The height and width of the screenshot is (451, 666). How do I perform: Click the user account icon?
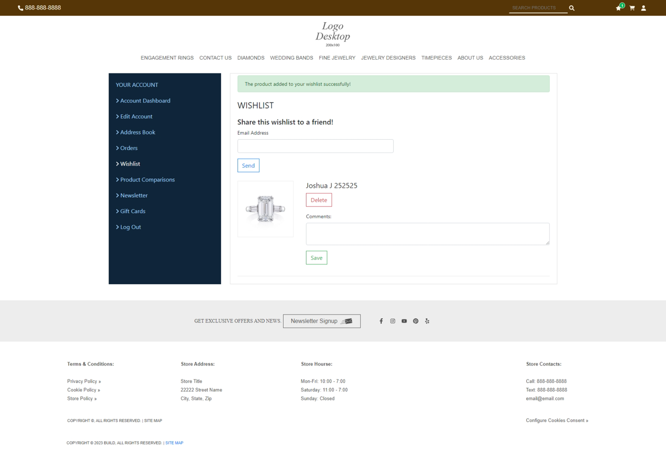click(644, 8)
